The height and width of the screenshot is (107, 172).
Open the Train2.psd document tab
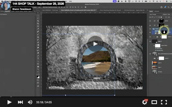click(50, 10)
